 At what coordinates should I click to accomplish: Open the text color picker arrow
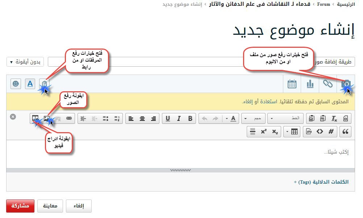227,118
